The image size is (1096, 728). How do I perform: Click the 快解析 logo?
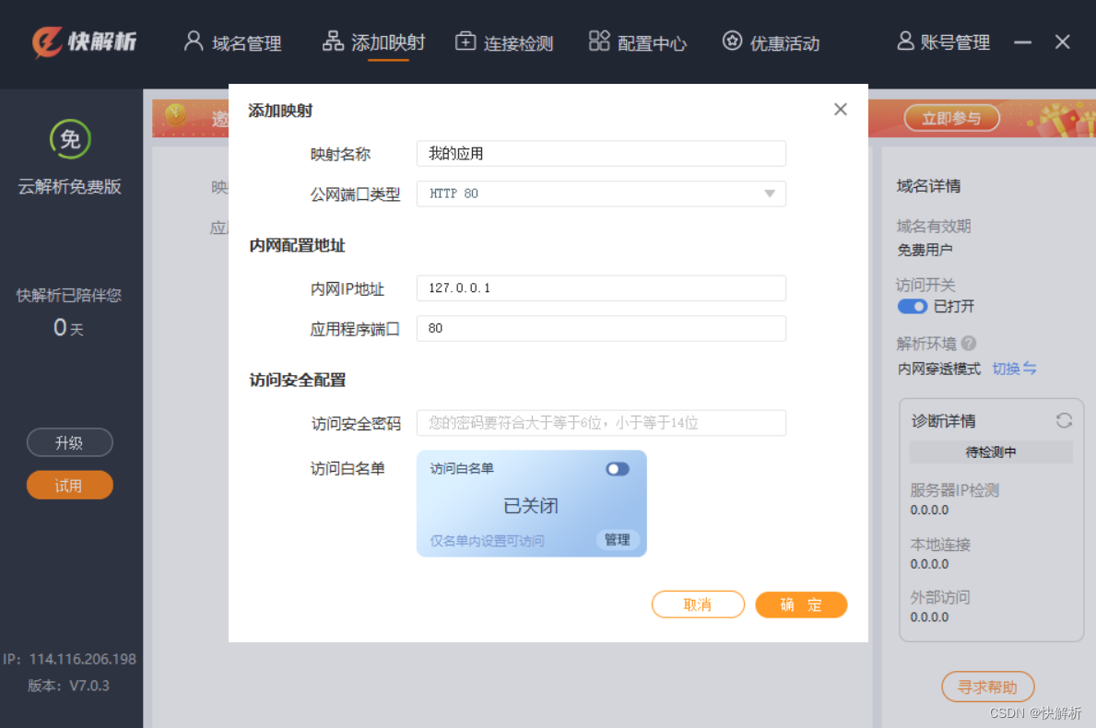pos(85,41)
